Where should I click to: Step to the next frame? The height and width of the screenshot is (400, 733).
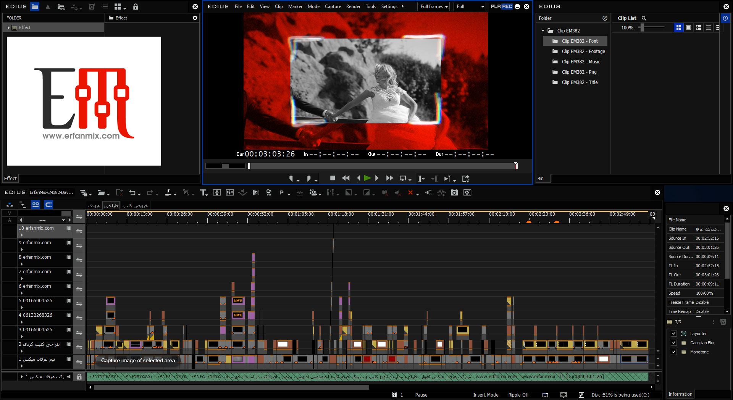[x=377, y=178]
